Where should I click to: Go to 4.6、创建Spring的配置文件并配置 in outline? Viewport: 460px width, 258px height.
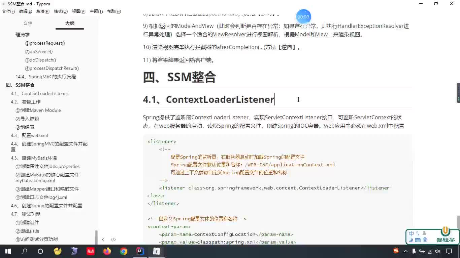46,206
